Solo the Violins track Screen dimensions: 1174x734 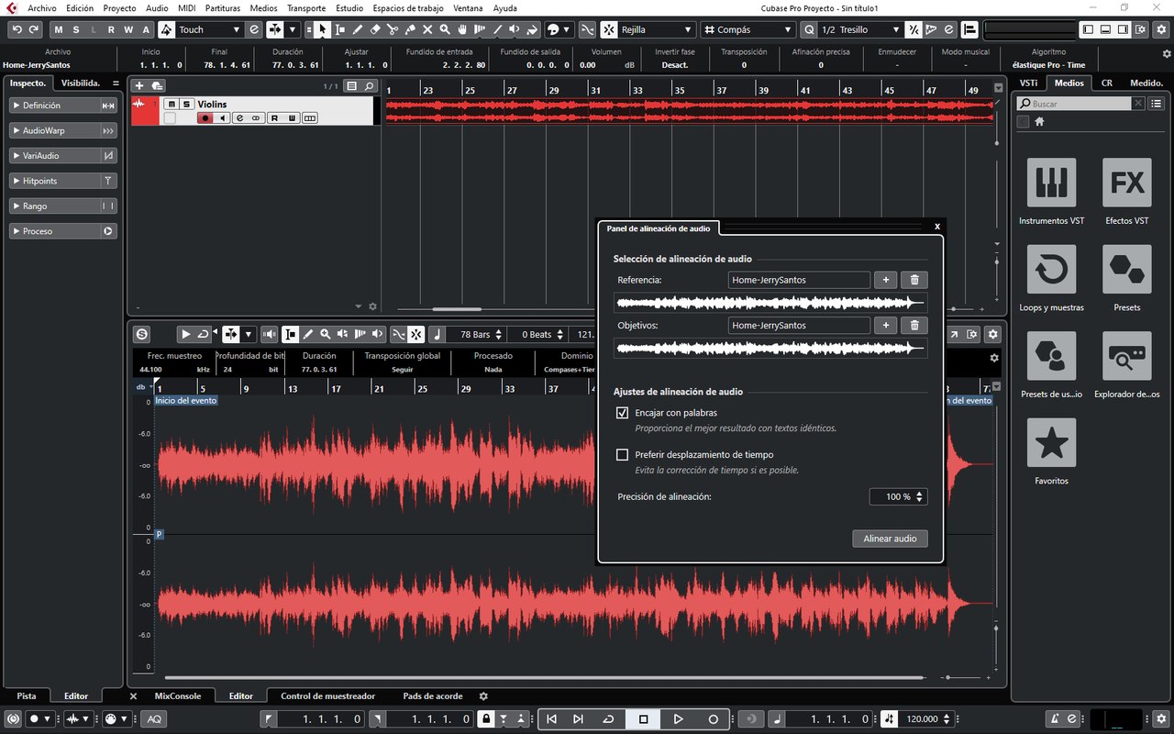185,104
